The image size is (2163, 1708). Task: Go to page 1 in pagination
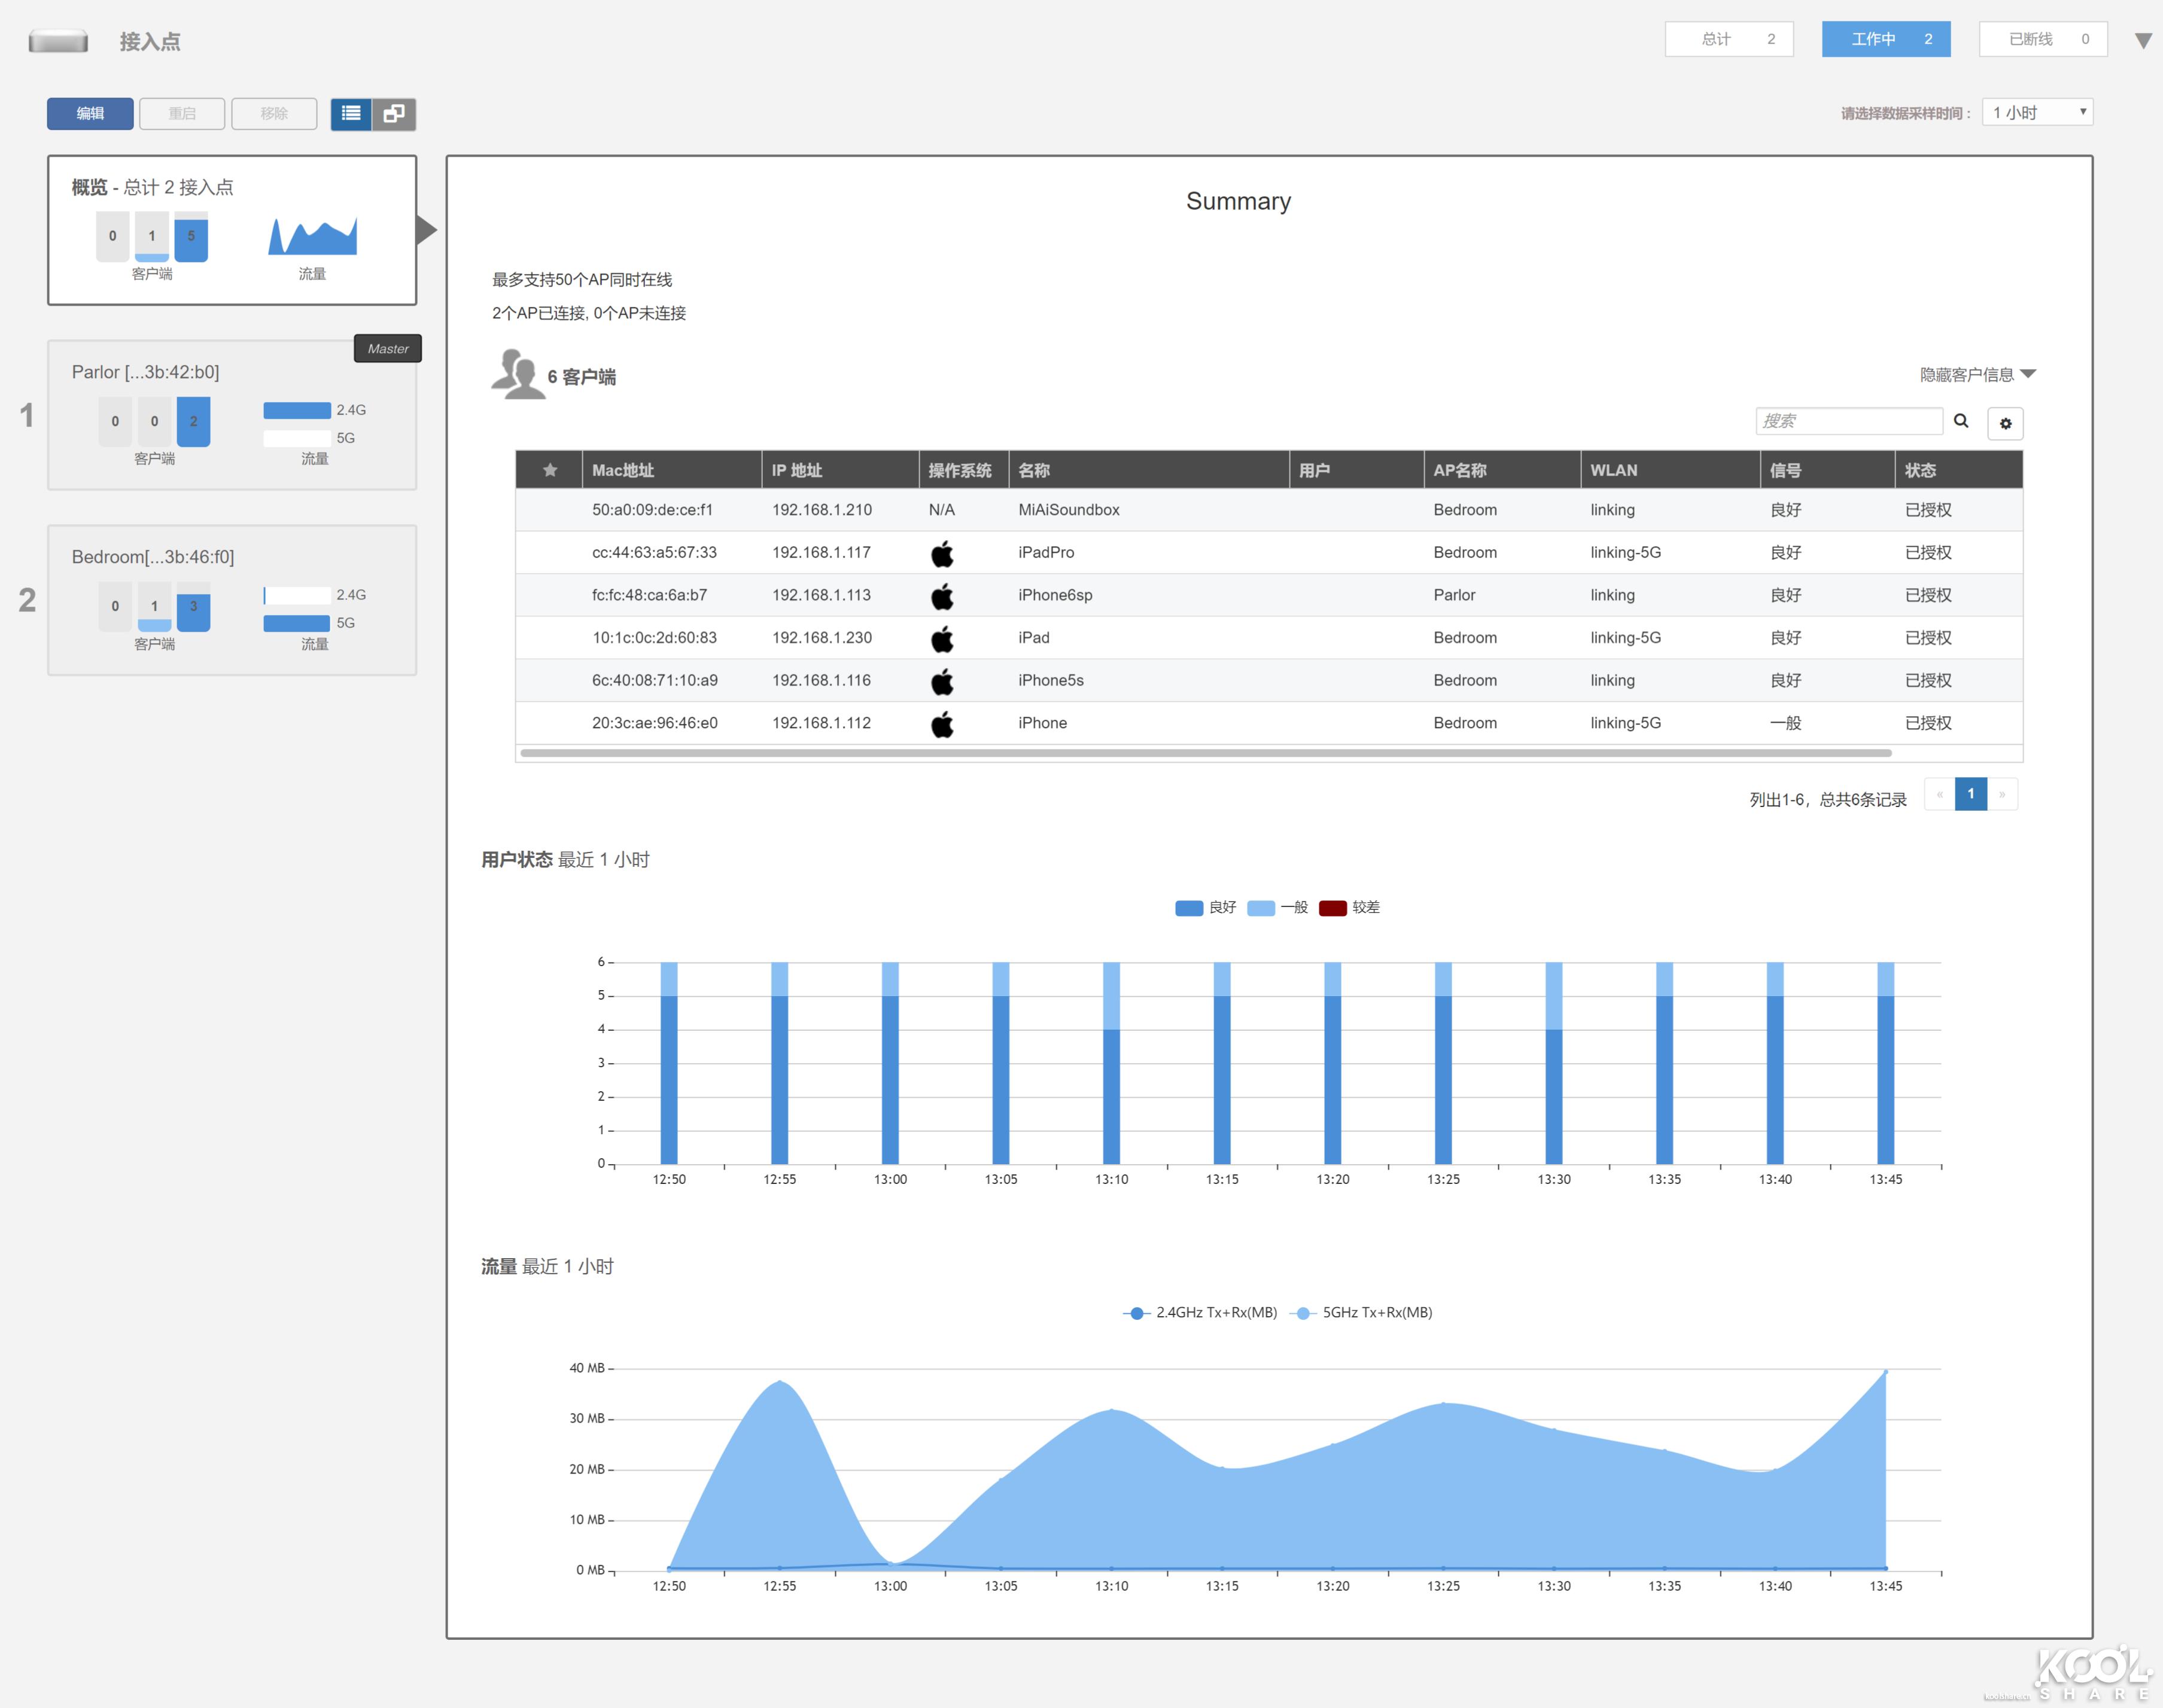(x=1970, y=794)
